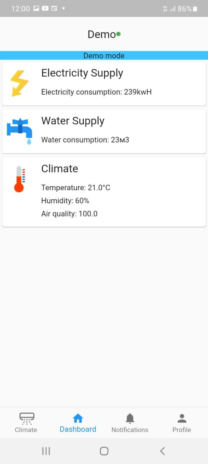
Task: Open the Climate tab air conditioner icon
Action: (27, 419)
